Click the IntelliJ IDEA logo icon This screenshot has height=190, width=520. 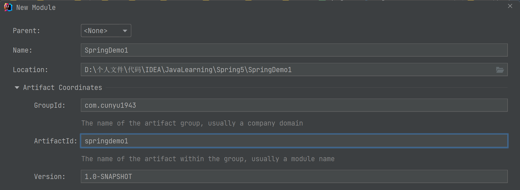pyautogui.click(x=8, y=7)
